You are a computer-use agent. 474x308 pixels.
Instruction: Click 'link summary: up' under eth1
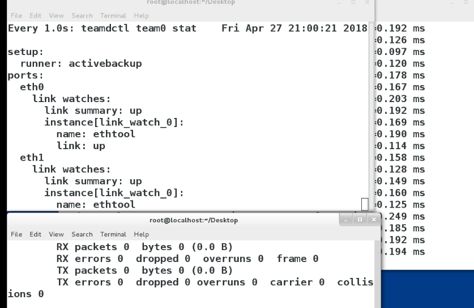[x=93, y=181]
